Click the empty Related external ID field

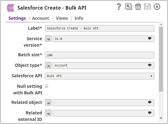104,113
